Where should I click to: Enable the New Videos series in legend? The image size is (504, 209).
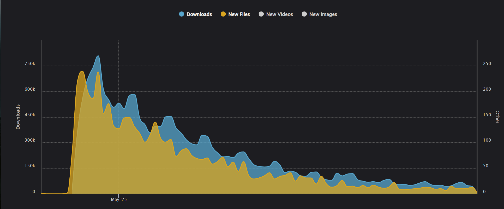276,14
